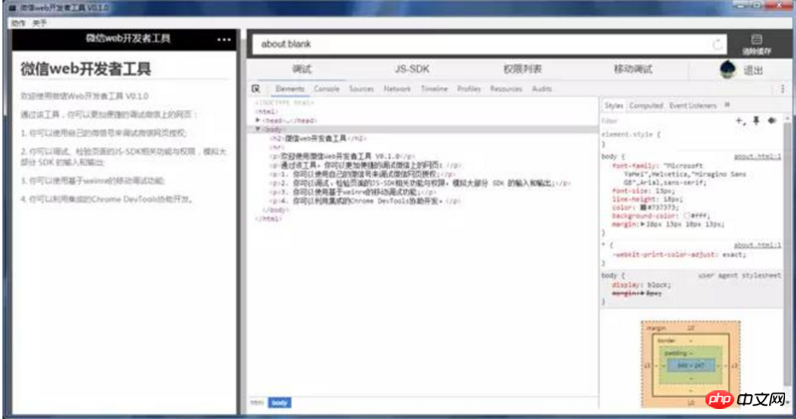796x419 pixels.
Task: Open the 关于 menu
Action: click(x=40, y=23)
